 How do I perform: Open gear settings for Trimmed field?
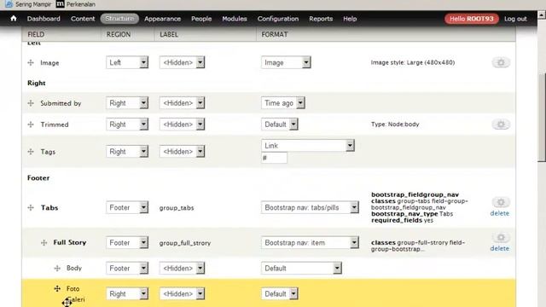pyautogui.click(x=501, y=125)
